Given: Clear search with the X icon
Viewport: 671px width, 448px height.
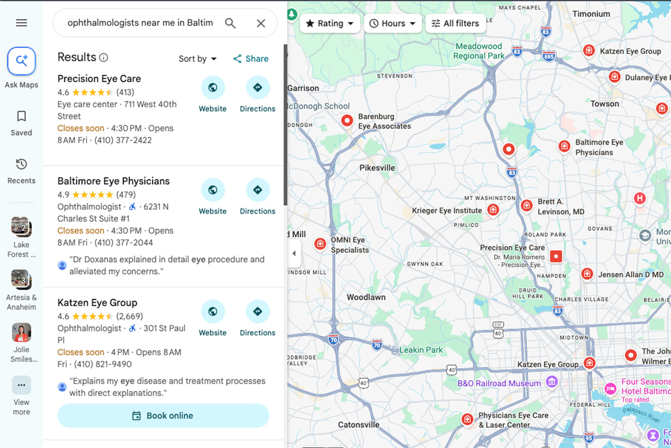Looking at the screenshot, I should click(261, 23).
